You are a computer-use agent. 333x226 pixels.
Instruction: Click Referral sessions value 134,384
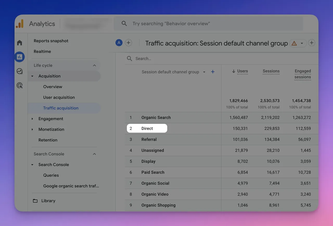click(x=272, y=140)
